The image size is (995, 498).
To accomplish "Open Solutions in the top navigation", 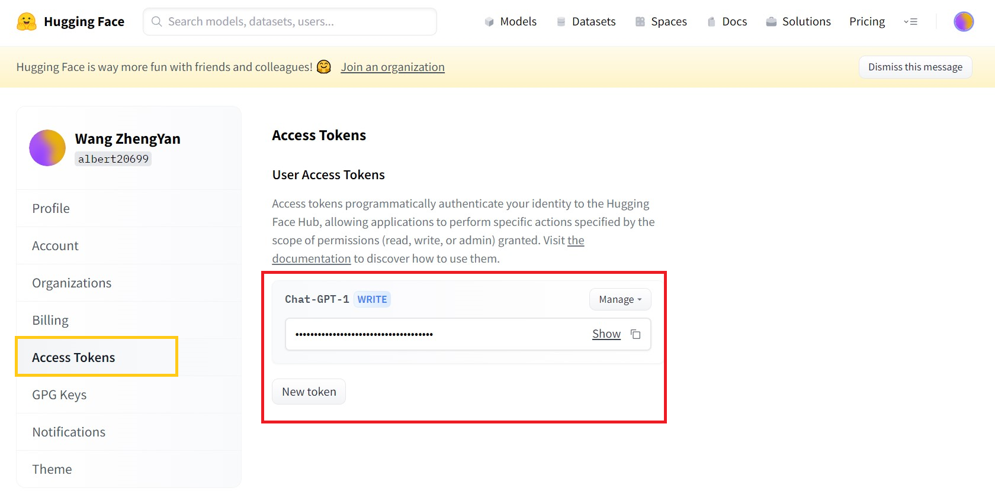I will coord(798,22).
